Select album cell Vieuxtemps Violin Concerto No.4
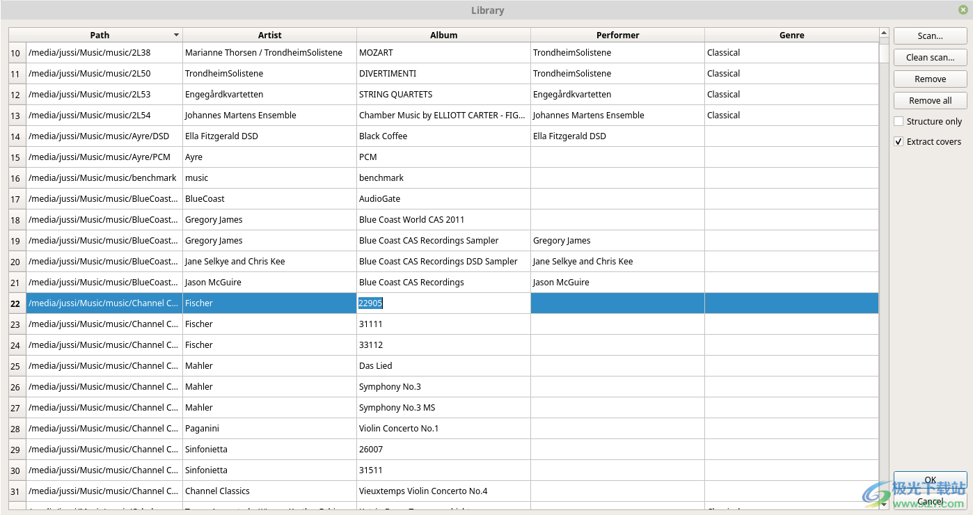The height and width of the screenshot is (515, 973). point(444,491)
